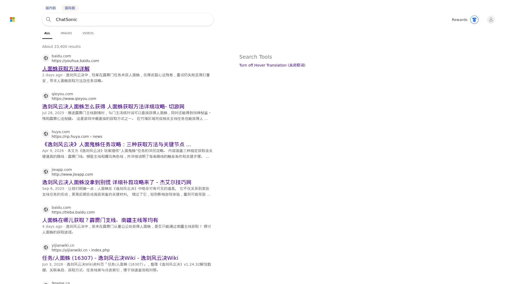This screenshot has height=284, width=506.
Task: Open the 逸剑风云决Wiki result link
Action: click(x=110, y=258)
